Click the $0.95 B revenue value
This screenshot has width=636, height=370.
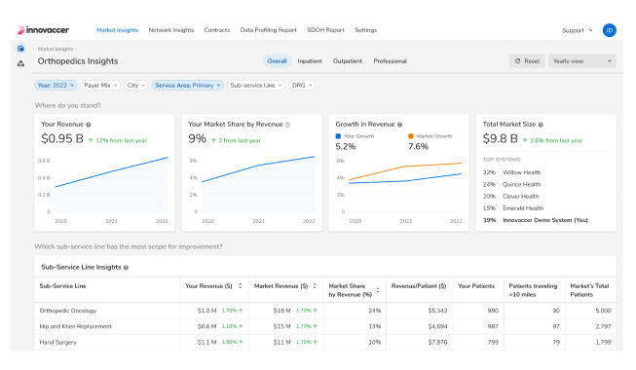pyautogui.click(x=62, y=138)
